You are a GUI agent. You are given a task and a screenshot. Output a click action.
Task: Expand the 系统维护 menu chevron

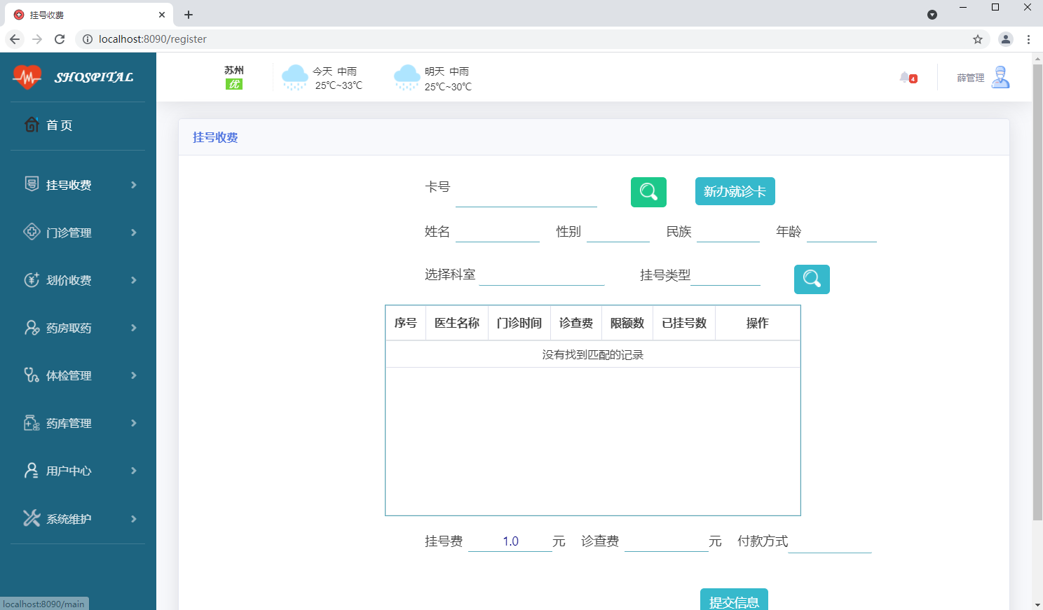133,519
